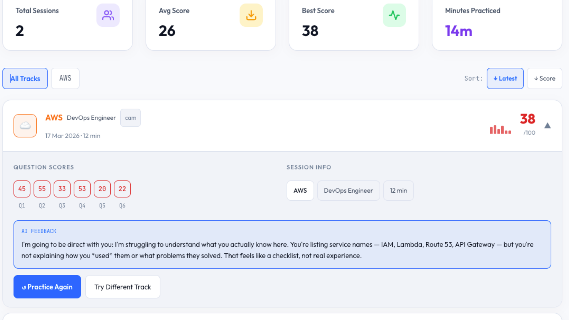This screenshot has height=320, width=569.
Task: Click the green activity pulse icon
Action: [394, 15]
